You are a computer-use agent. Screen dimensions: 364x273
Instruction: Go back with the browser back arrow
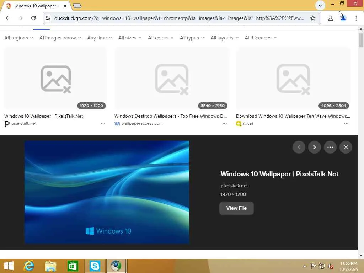pyautogui.click(x=8, y=18)
